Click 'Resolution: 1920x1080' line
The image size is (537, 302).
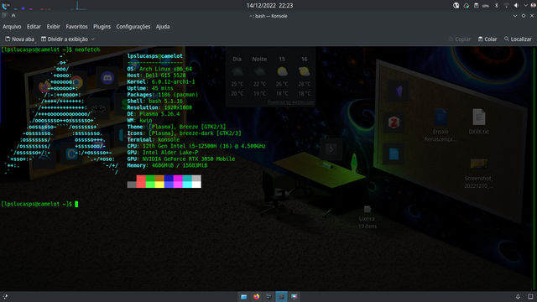[159, 107]
